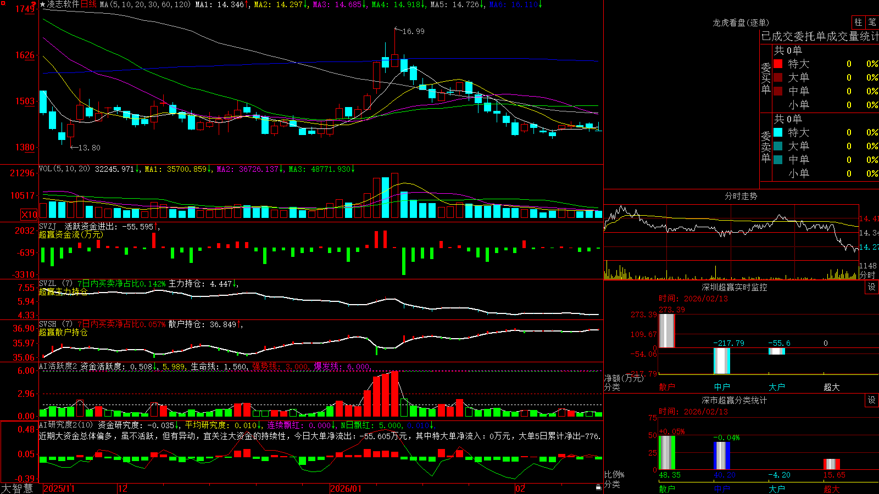Viewport: 879px width, 494px height.
Task: Click the 委买单 section label
Action: [766, 78]
